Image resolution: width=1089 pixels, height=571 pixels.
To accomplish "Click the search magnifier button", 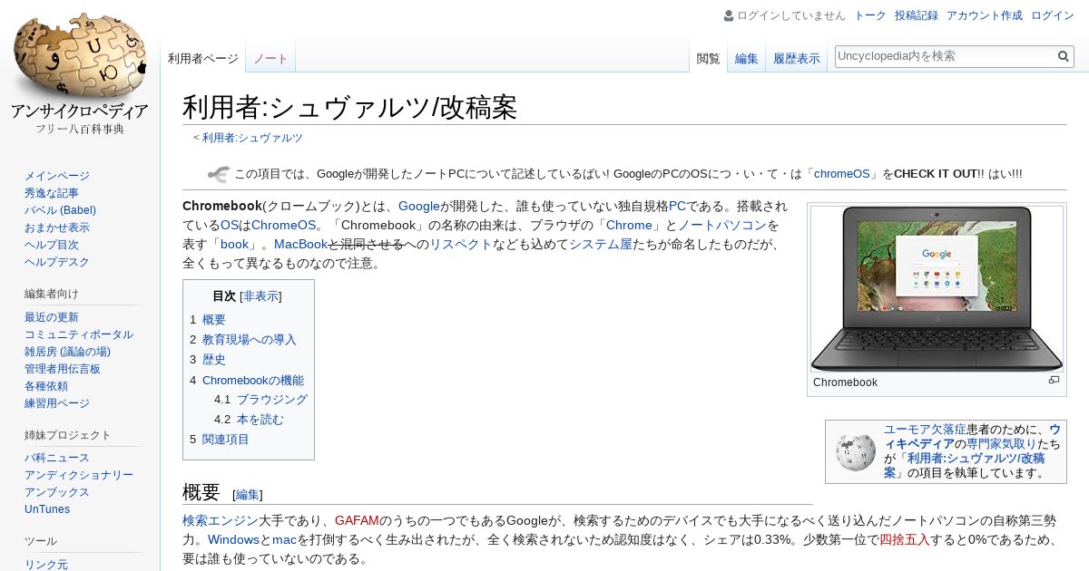I will pos(1064,56).
